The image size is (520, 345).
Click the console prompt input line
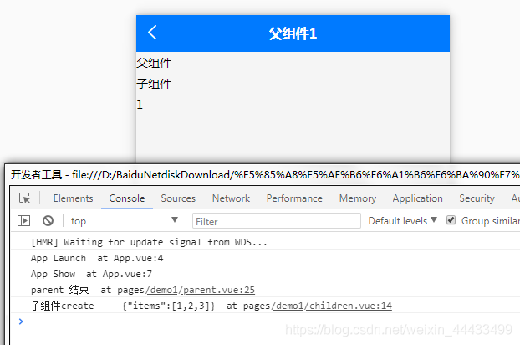(x=251, y=322)
